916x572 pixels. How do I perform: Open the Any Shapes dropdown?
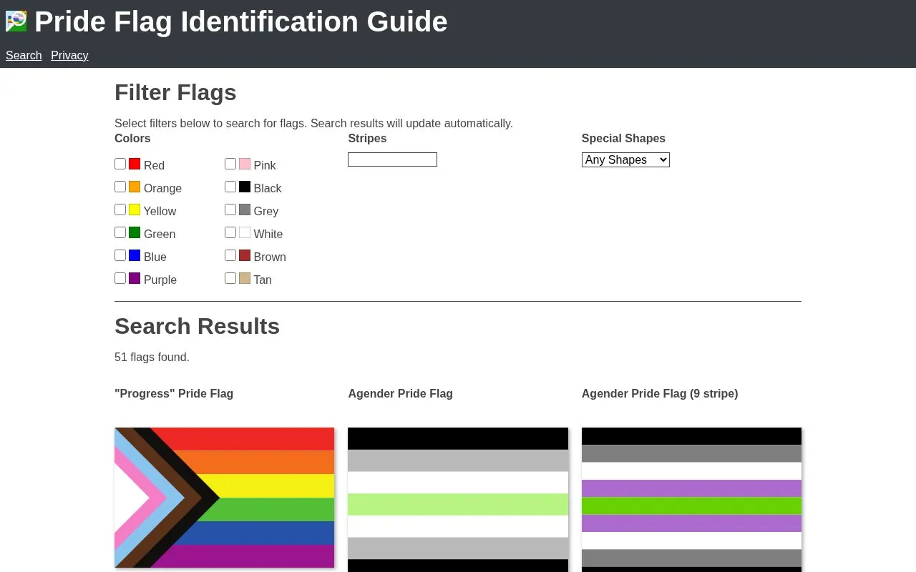625,159
